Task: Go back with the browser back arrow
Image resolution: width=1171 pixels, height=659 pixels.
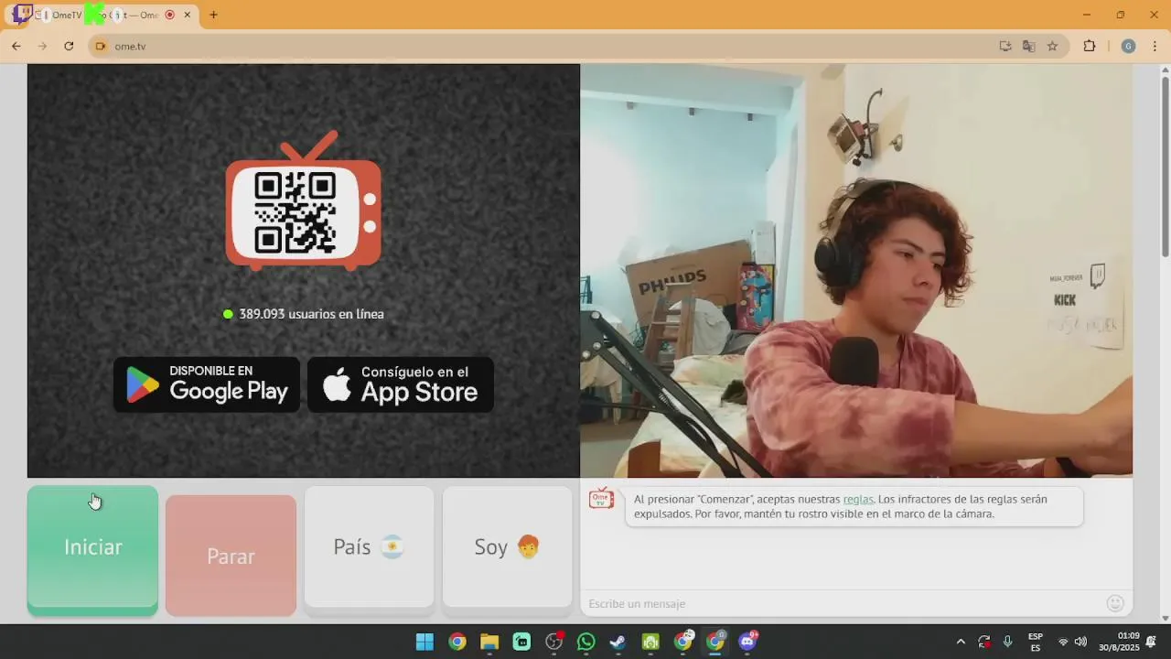Action: coord(16,46)
